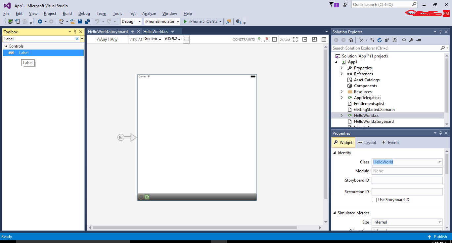Click the Collapse All icon in Solution Explorer
The image size is (452, 243).
(x=387, y=40)
